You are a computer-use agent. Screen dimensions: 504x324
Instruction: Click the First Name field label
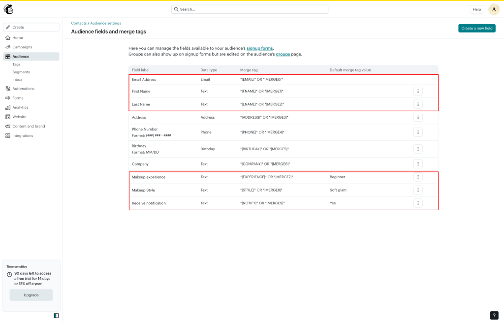point(141,91)
